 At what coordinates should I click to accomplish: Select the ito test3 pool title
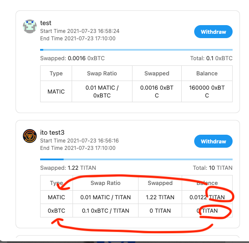[x=52, y=133]
